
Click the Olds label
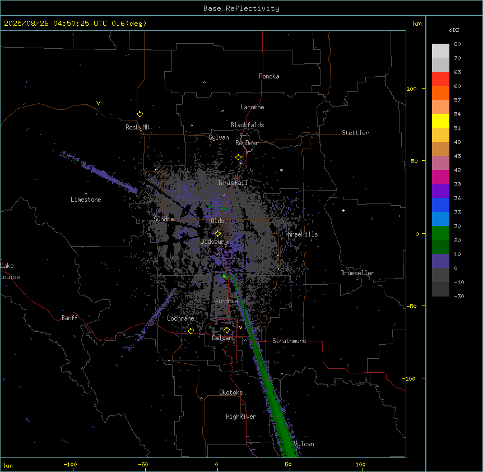point(217,221)
